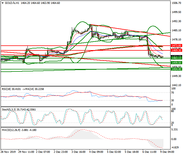Click the 1442.10 price scale value
This screenshot has width=183, height=155.
[176, 85]
